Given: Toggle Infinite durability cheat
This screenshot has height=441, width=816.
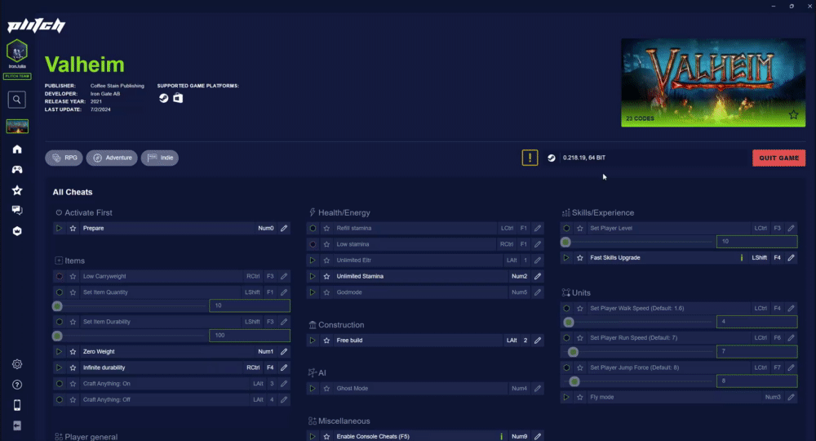Looking at the screenshot, I should 59,367.
